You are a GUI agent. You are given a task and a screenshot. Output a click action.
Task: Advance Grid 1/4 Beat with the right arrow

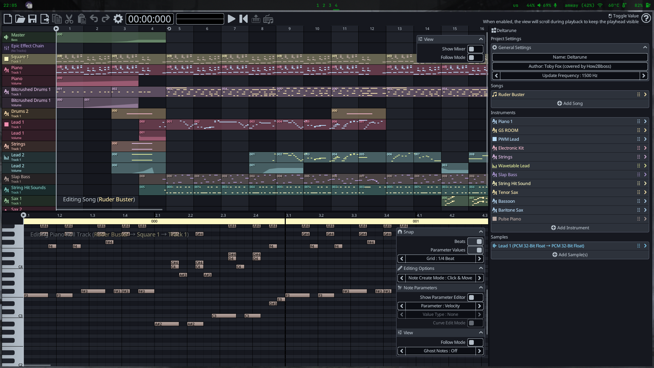tap(479, 259)
